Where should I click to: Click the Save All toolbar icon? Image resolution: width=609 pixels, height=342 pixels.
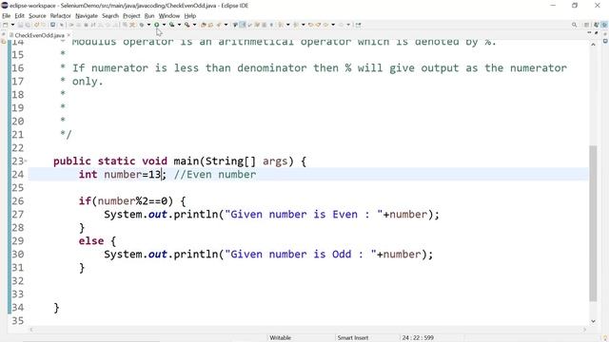(28, 25)
